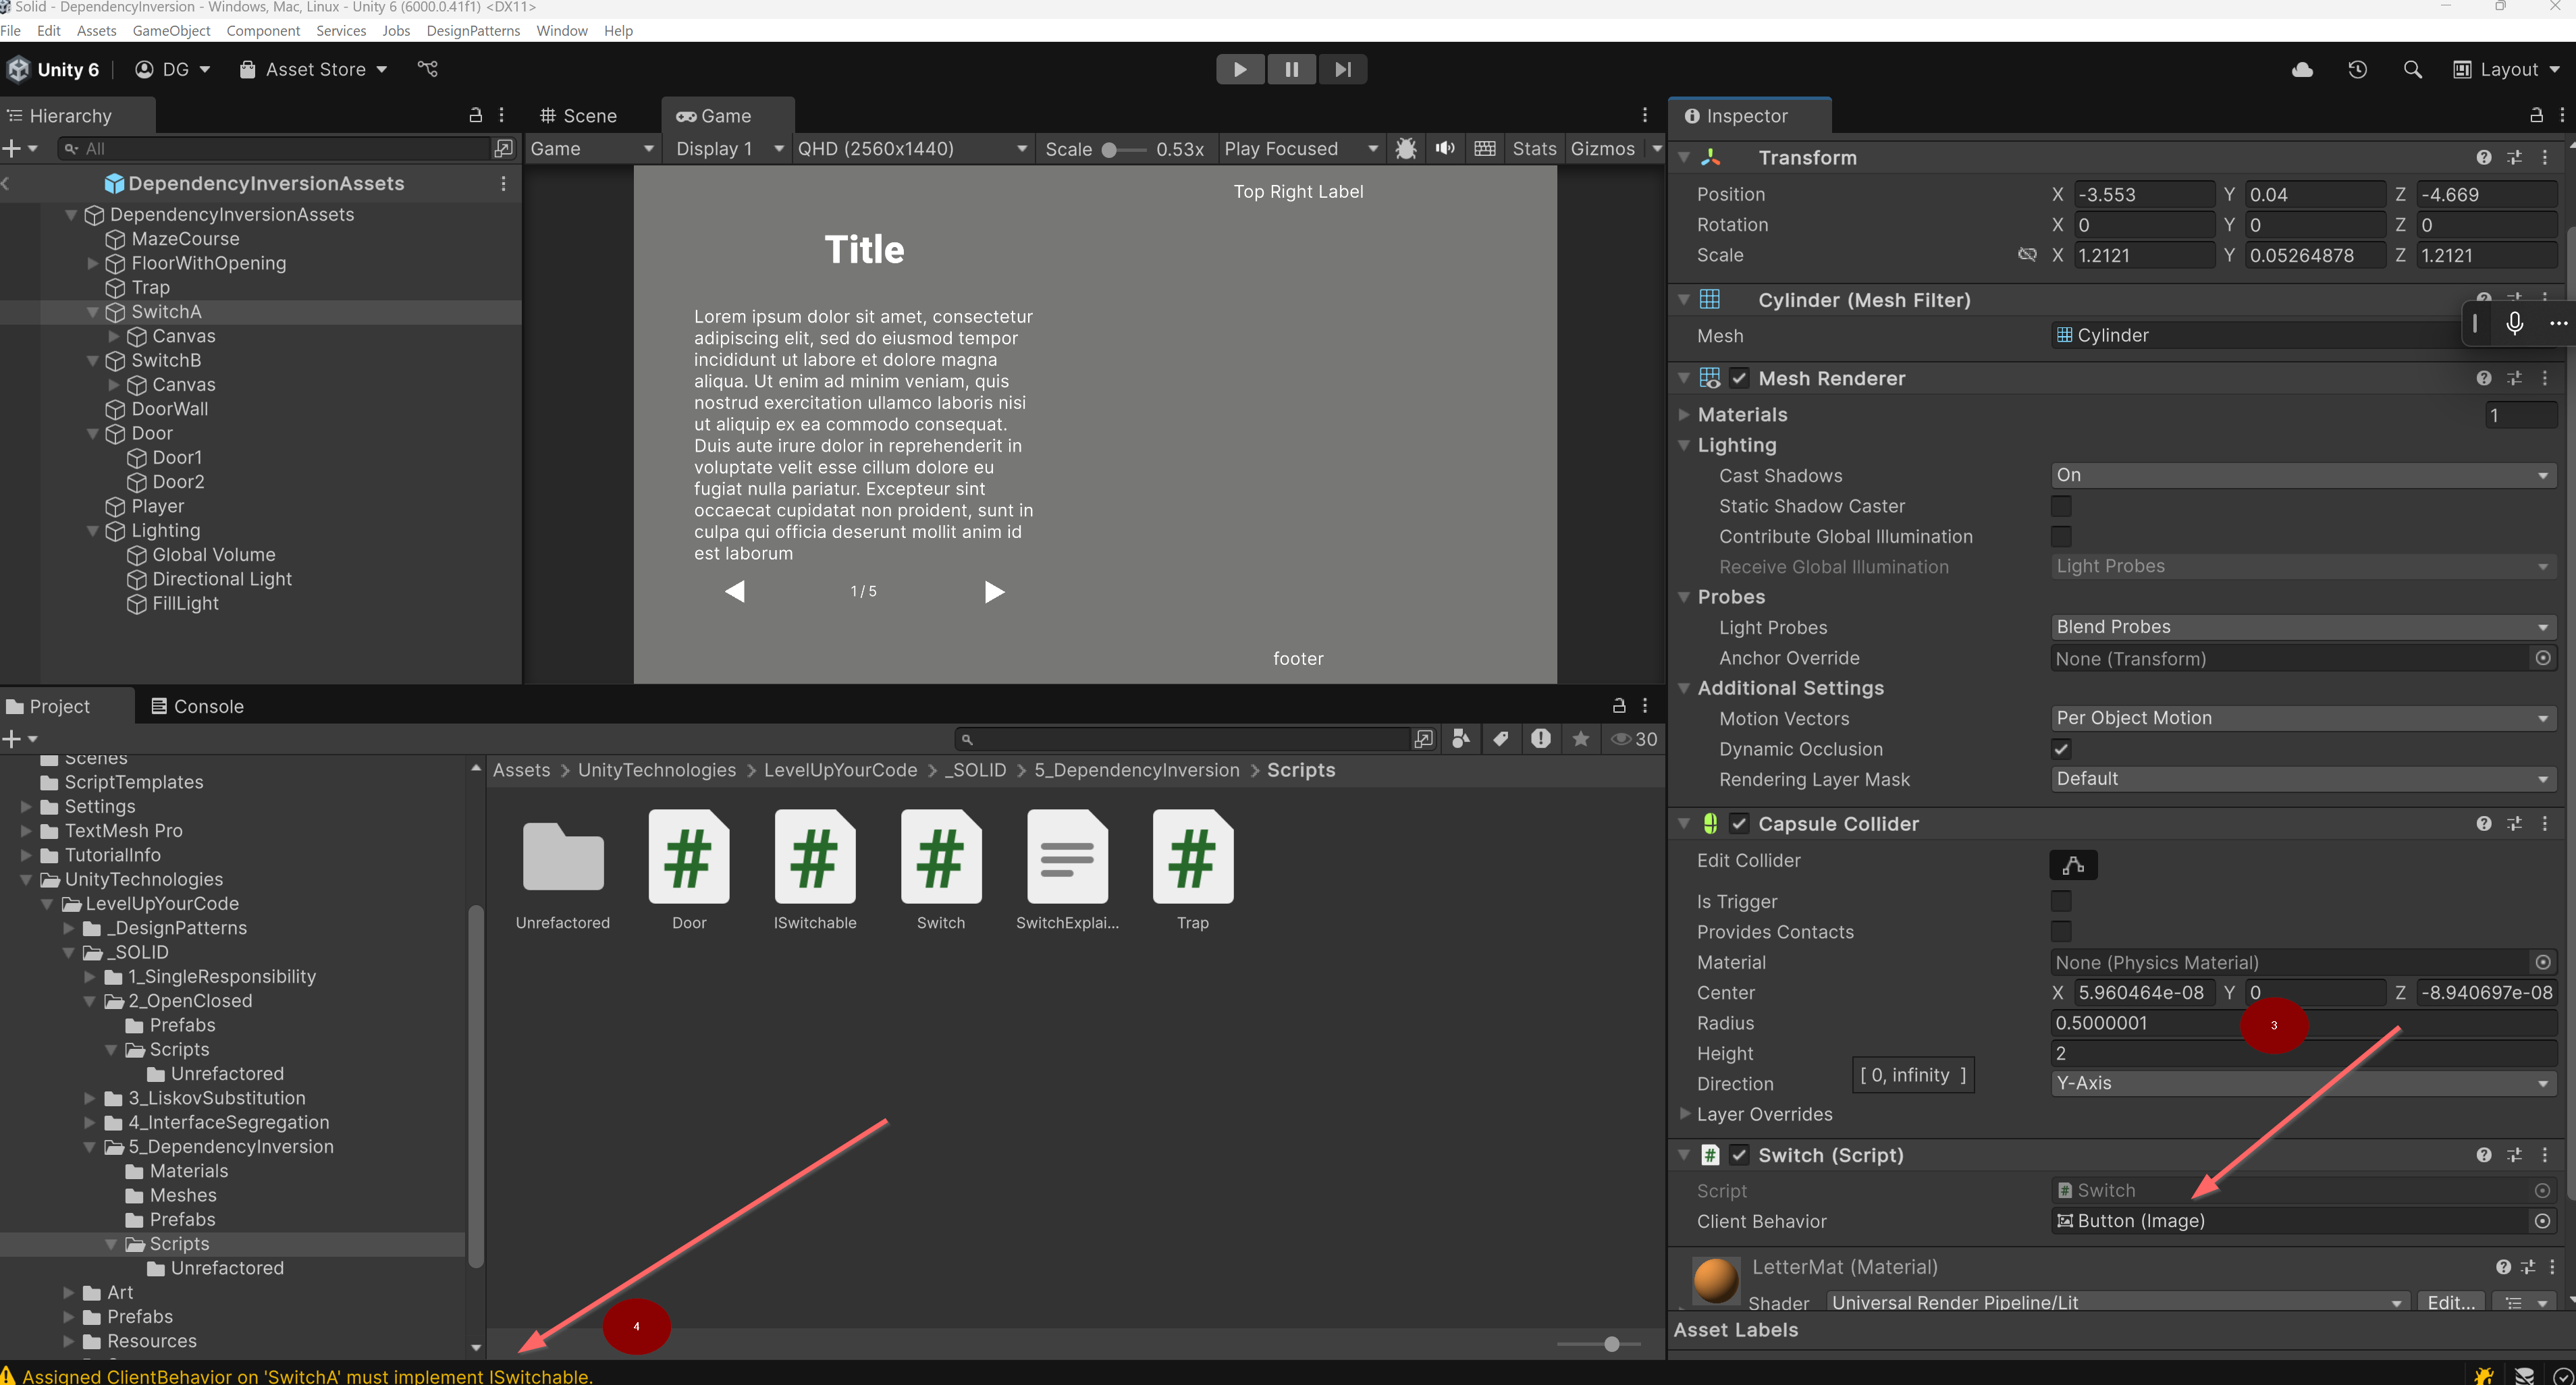Image resolution: width=2576 pixels, height=1385 pixels.
Task: Uncheck the Dynamic Occlusion checkbox
Action: click(2061, 749)
